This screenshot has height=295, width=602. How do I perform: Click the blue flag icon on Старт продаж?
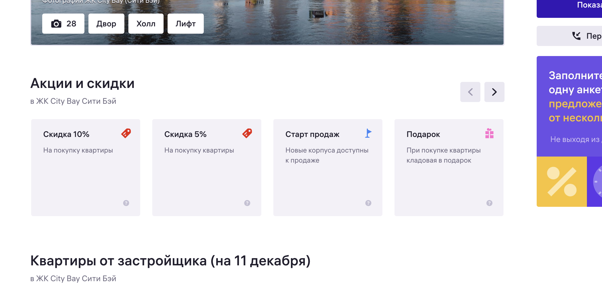click(x=368, y=133)
